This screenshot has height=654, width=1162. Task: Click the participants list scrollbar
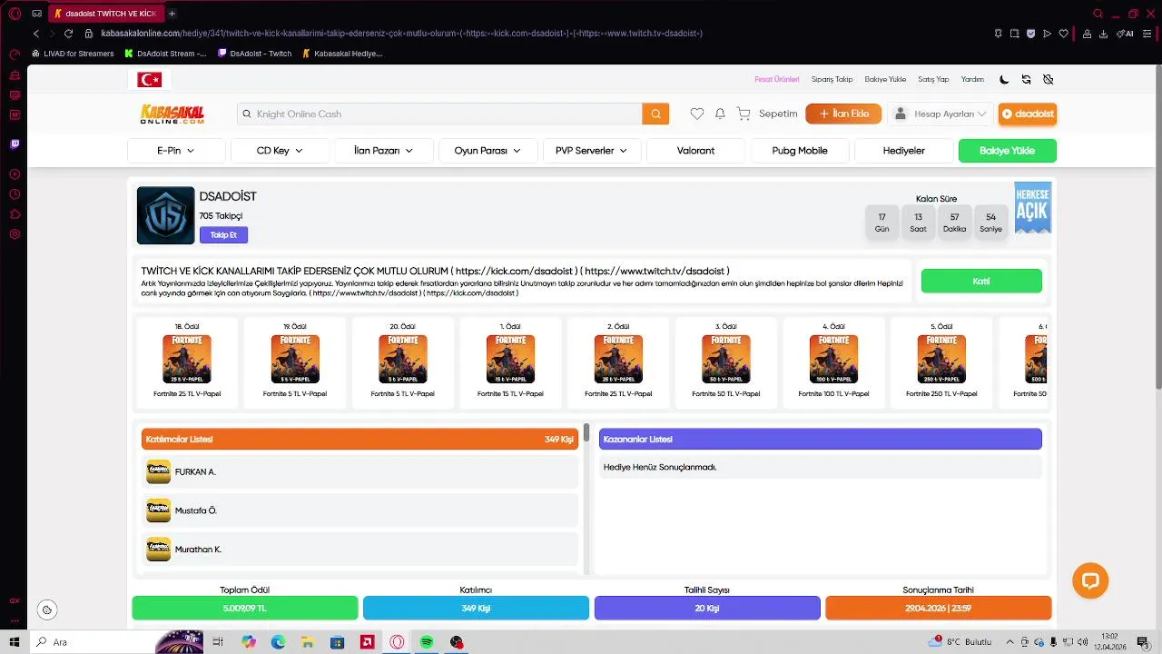pos(587,432)
